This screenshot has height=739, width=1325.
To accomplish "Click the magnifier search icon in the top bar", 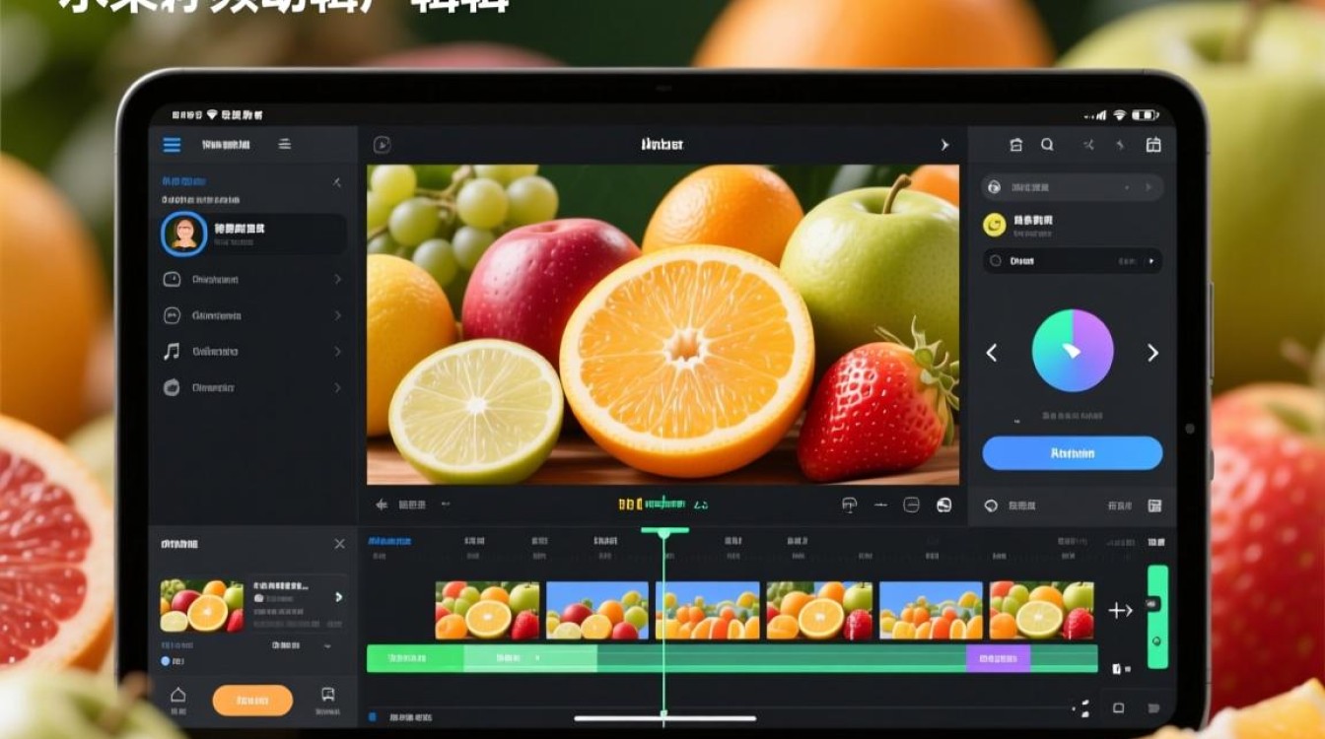I will pos(1047,145).
